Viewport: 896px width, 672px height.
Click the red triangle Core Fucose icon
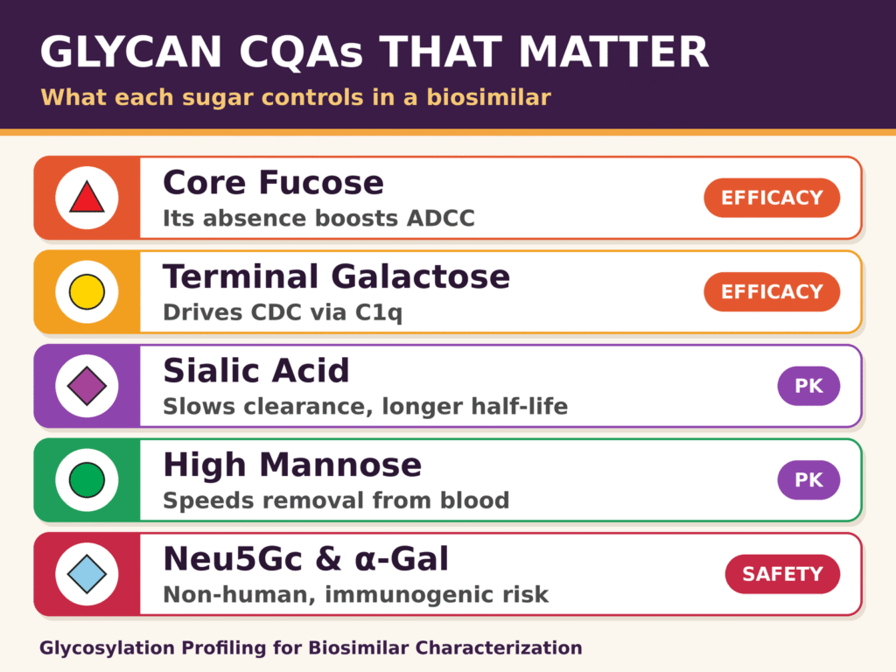[x=87, y=198]
